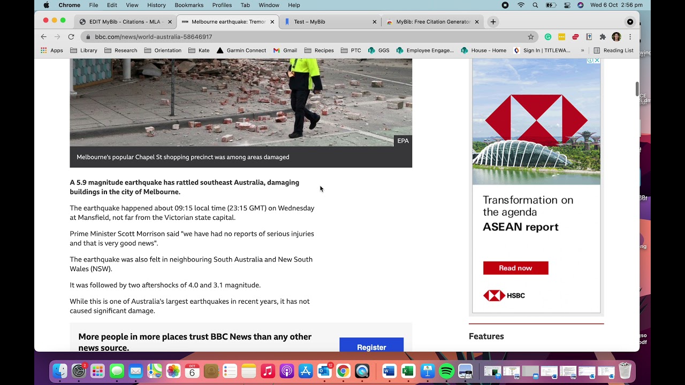The height and width of the screenshot is (385, 685).
Task: Open the yellow extension icon in toolbar
Action: (561, 37)
